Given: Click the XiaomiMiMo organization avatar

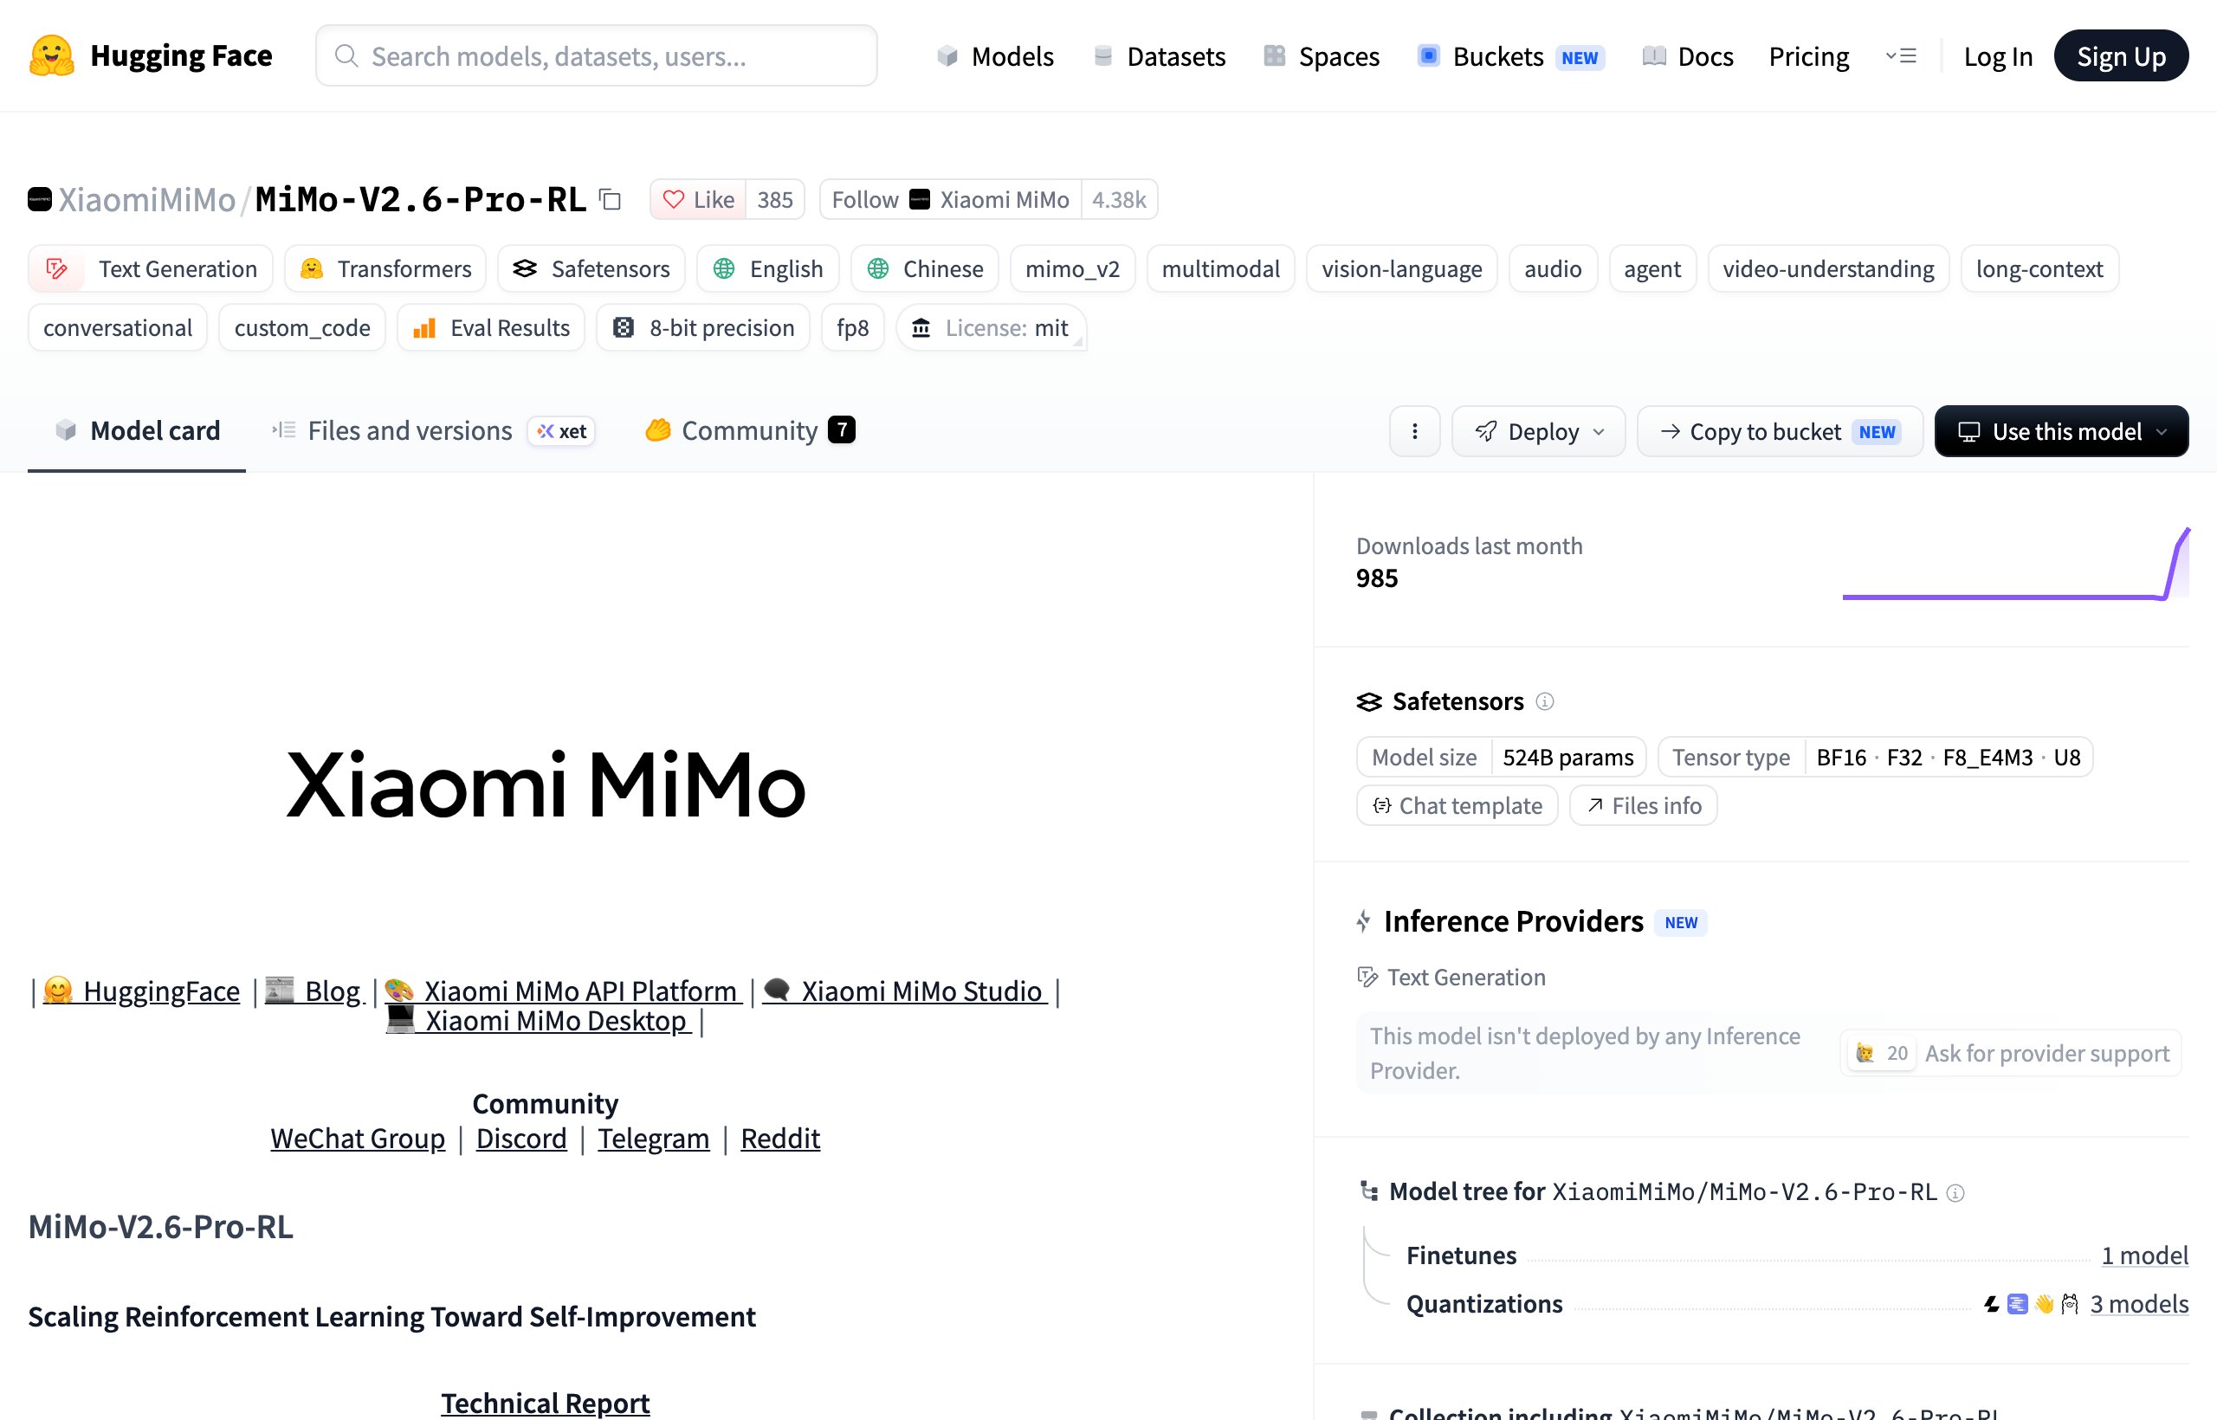Looking at the screenshot, I should click(x=40, y=199).
